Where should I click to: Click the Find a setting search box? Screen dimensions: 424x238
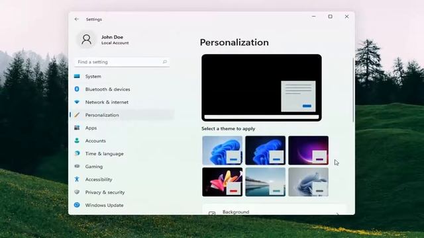pyautogui.click(x=122, y=62)
